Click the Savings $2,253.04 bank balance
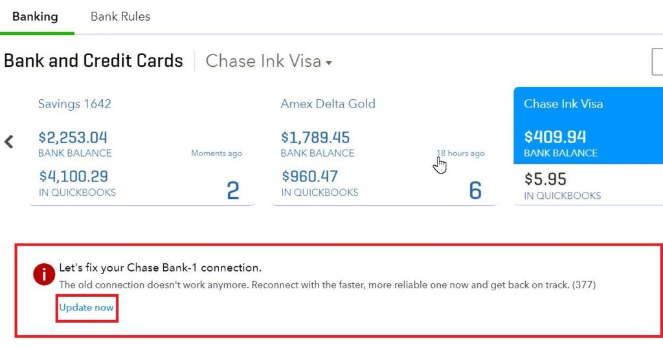Image resolution: width=663 pixels, height=348 pixels. (73, 137)
